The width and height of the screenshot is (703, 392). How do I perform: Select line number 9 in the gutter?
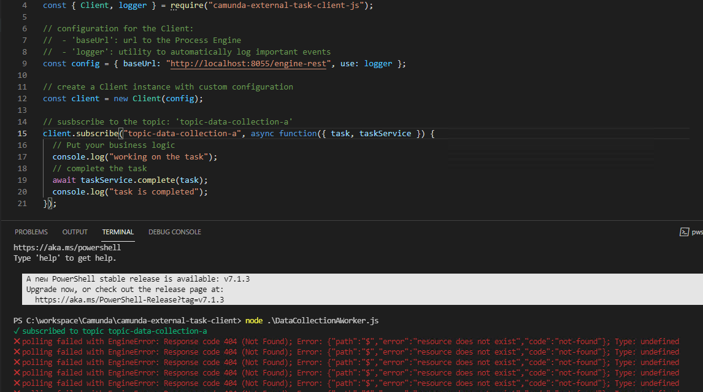(x=24, y=64)
